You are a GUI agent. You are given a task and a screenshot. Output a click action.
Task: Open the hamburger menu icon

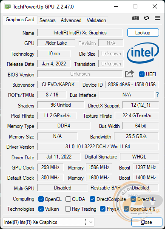(x=157, y=18)
